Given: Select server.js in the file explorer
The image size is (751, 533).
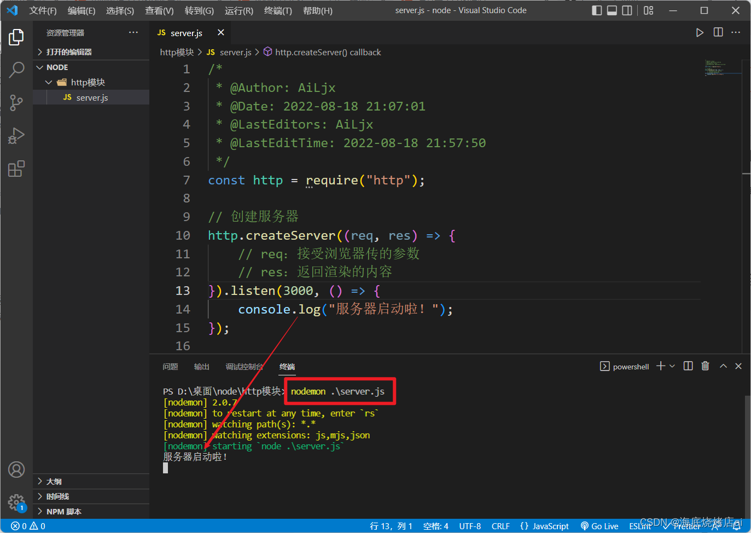Looking at the screenshot, I should (x=92, y=97).
